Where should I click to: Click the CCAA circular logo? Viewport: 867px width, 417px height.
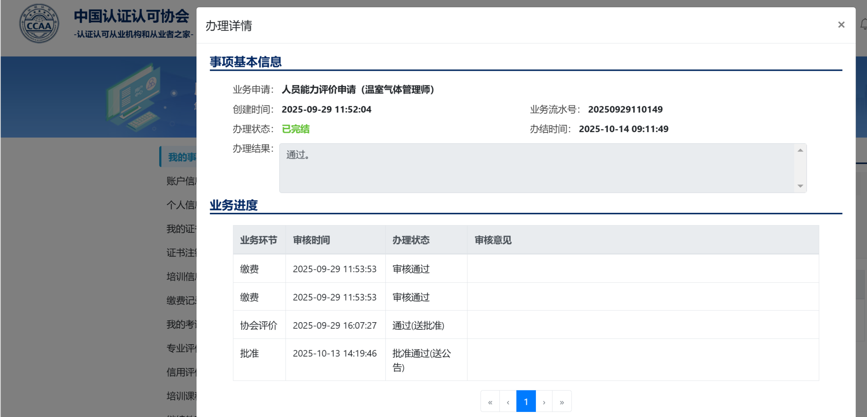(39, 24)
